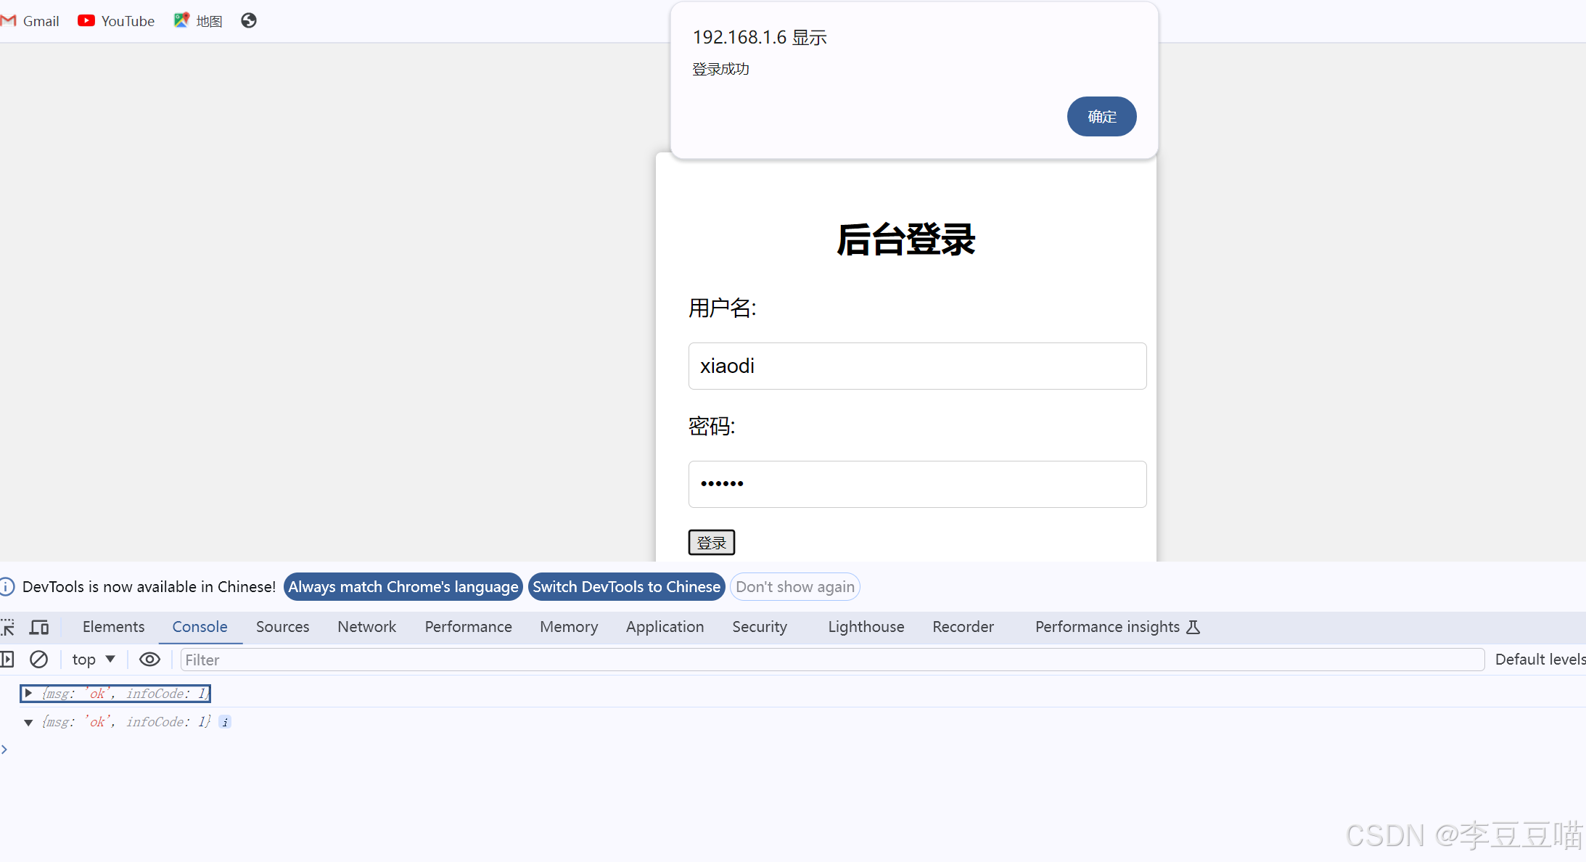Open YouTube from the bookmarks bar
Image resolution: width=1586 pixels, height=862 pixels.
pos(115,20)
